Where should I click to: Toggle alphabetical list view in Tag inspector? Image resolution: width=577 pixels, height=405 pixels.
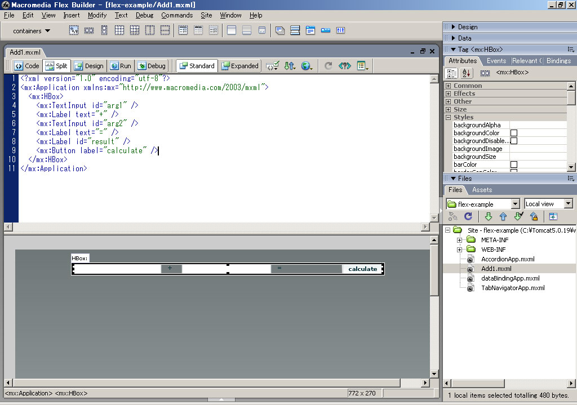tap(466, 73)
